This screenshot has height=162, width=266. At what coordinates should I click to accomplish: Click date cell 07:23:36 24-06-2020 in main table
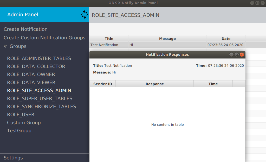click(x=225, y=45)
